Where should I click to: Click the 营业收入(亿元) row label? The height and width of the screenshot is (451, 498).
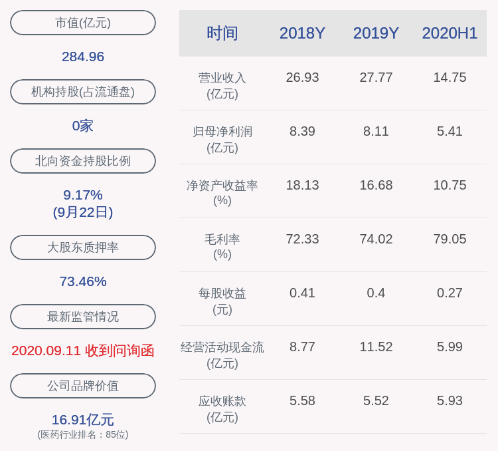pyautogui.click(x=222, y=86)
